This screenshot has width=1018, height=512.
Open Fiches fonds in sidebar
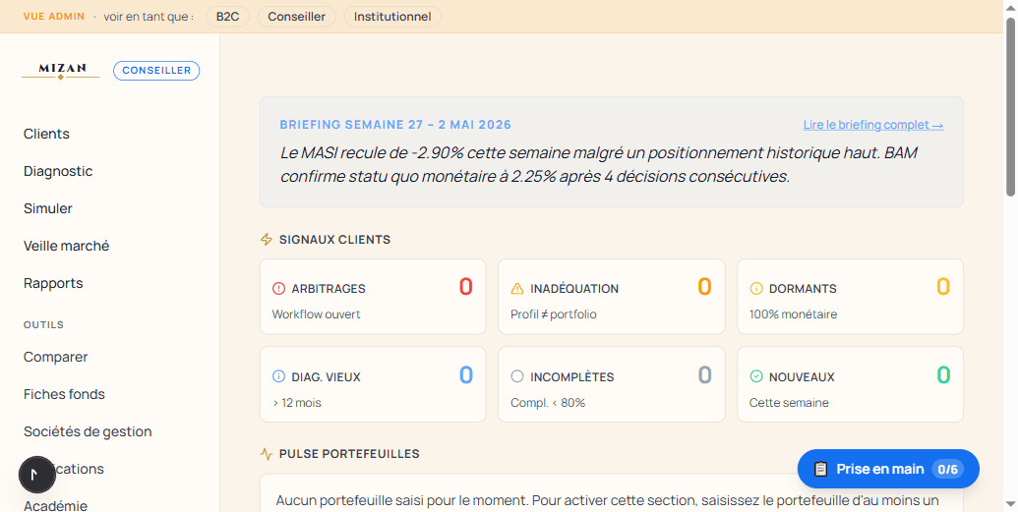(x=64, y=394)
